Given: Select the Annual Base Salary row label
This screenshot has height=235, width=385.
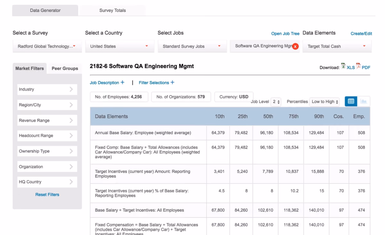Looking at the screenshot, I should 143,133.
